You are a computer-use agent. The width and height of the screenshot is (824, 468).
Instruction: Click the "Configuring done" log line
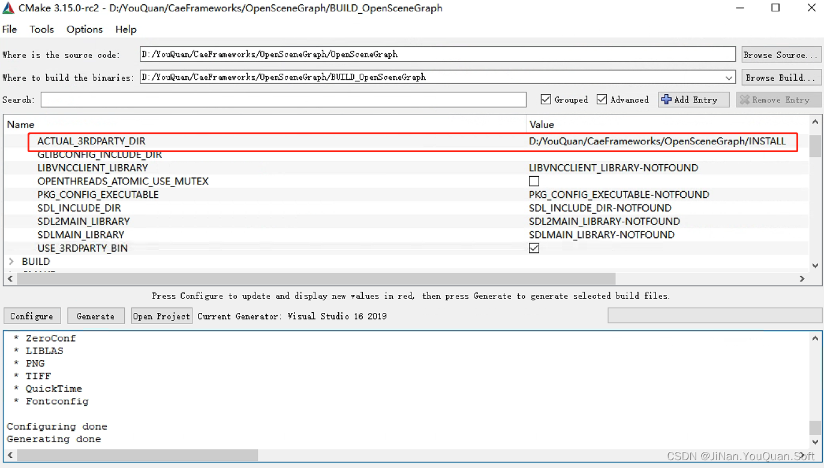click(x=57, y=427)
